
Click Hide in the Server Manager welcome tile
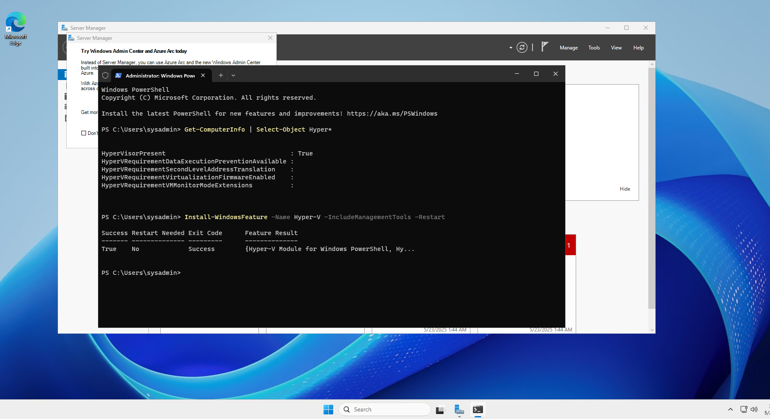click(625, 189)
